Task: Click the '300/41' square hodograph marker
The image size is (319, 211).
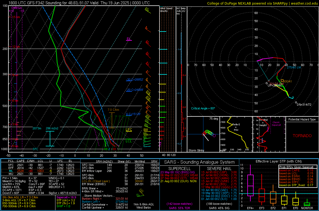Action: pos(282,81)
